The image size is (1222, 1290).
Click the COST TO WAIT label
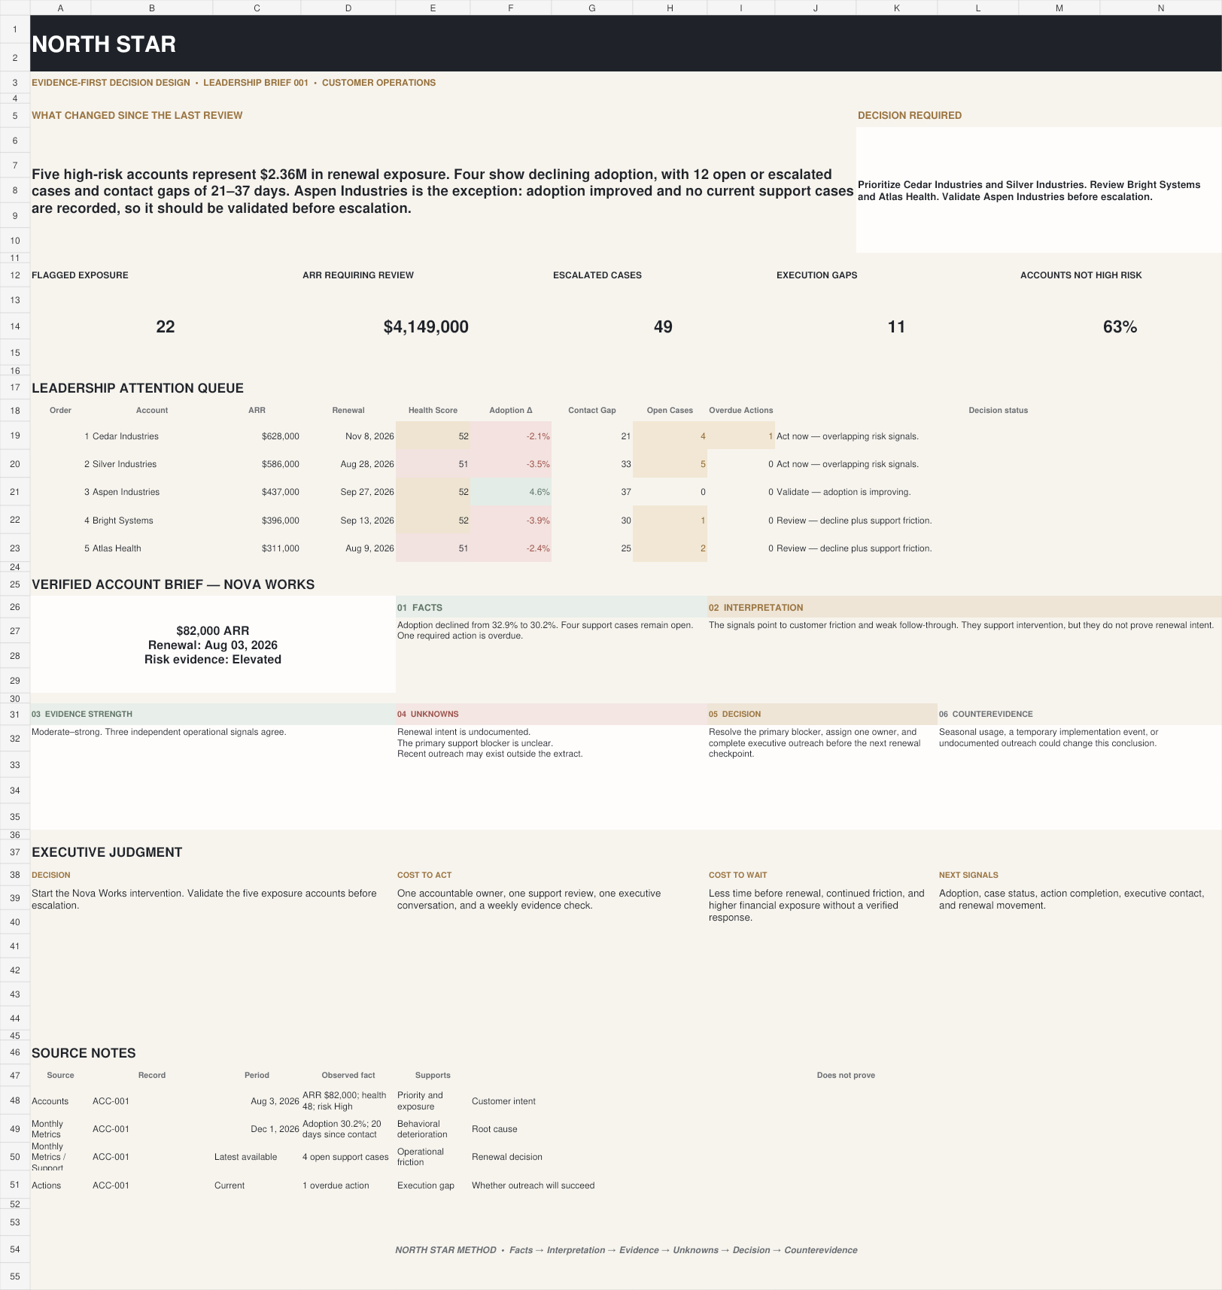pos(737,875)
